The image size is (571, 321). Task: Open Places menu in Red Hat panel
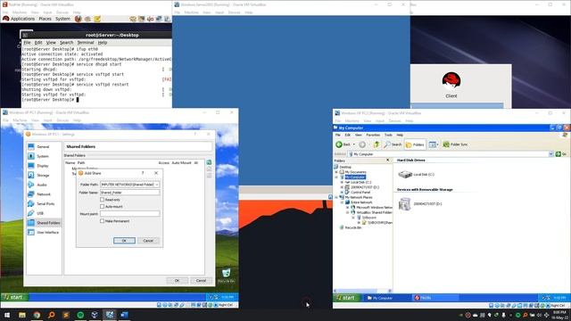[x=45, y=19]
